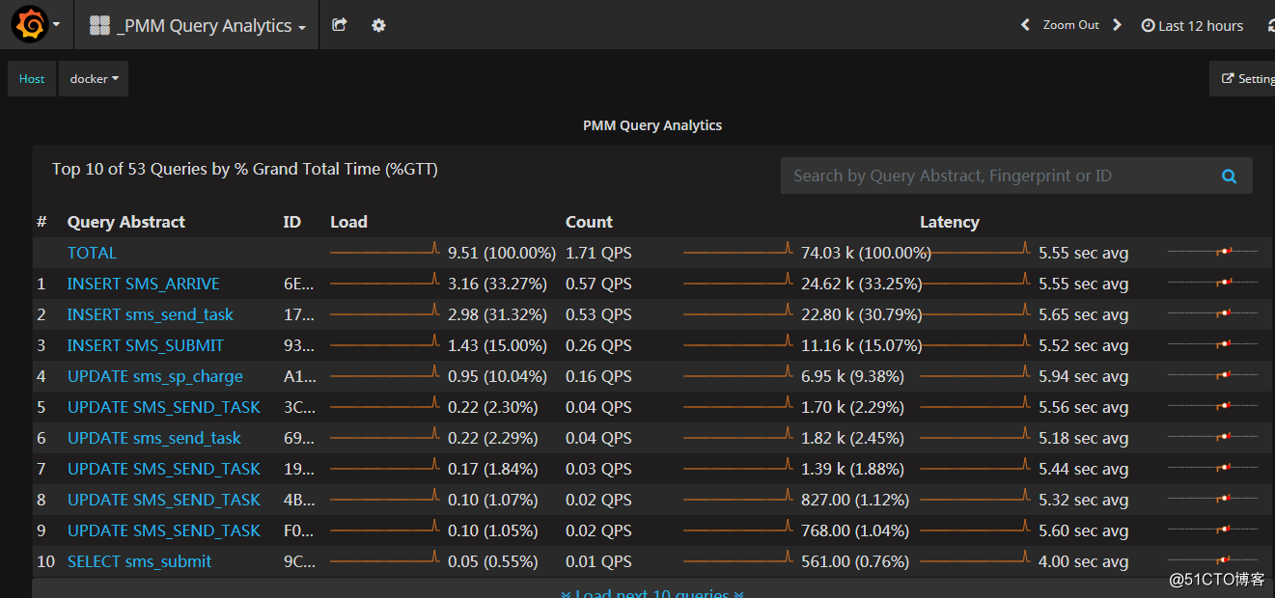Click the ID column header
This screenshot has height=598, width=1275.
(x=292, y=222)
